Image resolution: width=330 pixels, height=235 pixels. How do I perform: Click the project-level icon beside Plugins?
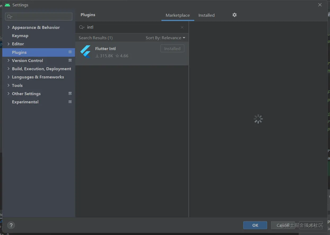pos(70,52)
